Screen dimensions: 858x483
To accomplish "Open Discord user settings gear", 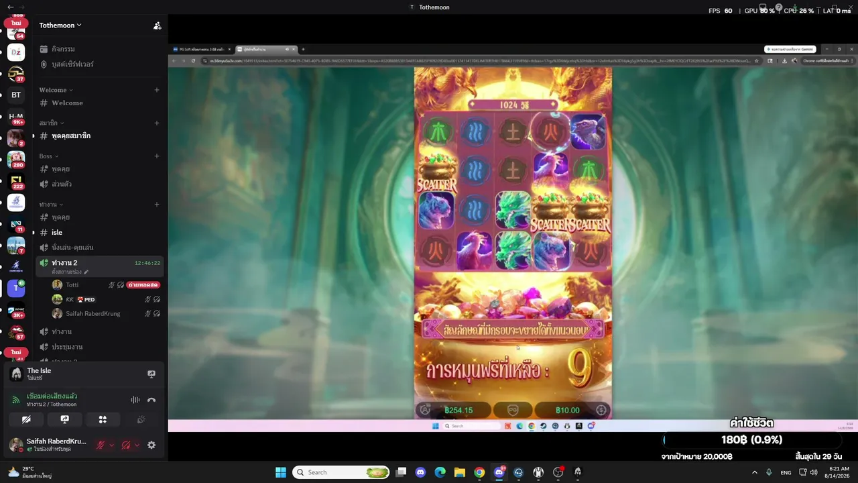I will 151,445.
